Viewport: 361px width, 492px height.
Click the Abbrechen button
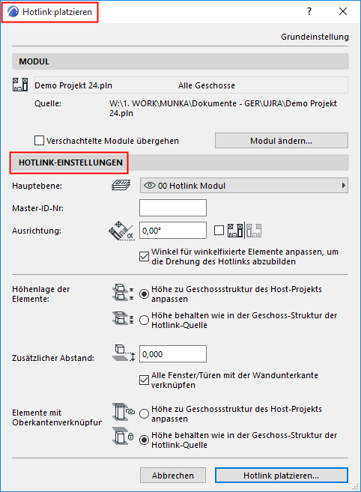173,476
